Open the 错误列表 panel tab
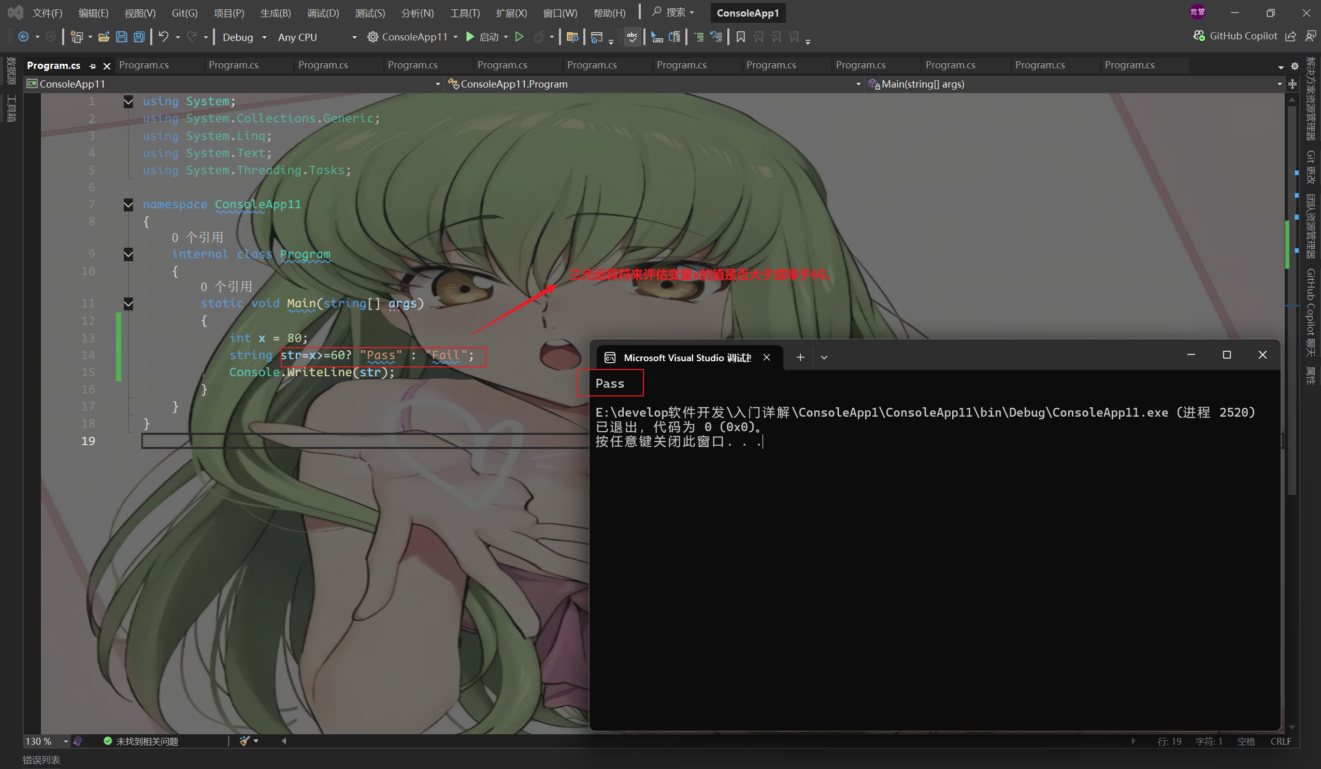This screenshot has height=769, width=1321. click(41, 760)
